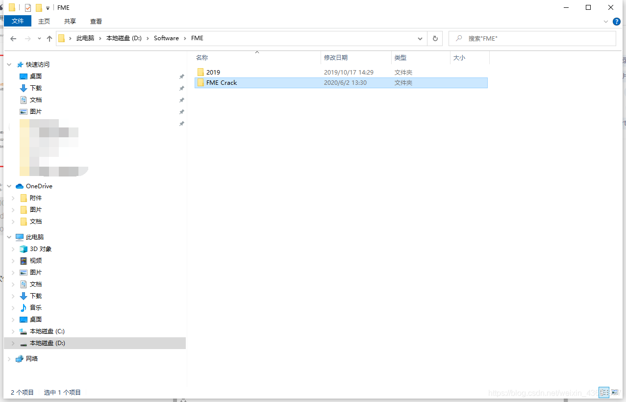Switch to large icons view in status bar
Viewport: 626px width, 402px height.
(615, 392)
